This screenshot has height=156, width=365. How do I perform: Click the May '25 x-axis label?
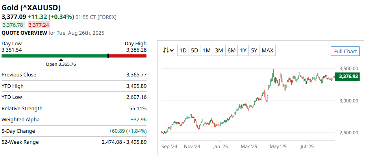pos(278,147)
